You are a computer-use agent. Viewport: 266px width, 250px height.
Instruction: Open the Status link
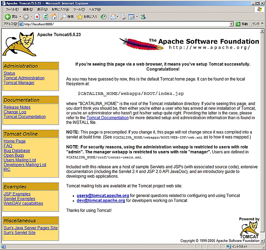pos(9,73)
